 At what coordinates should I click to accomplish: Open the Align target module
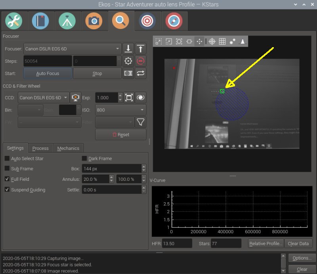click(x=147, y=21)
